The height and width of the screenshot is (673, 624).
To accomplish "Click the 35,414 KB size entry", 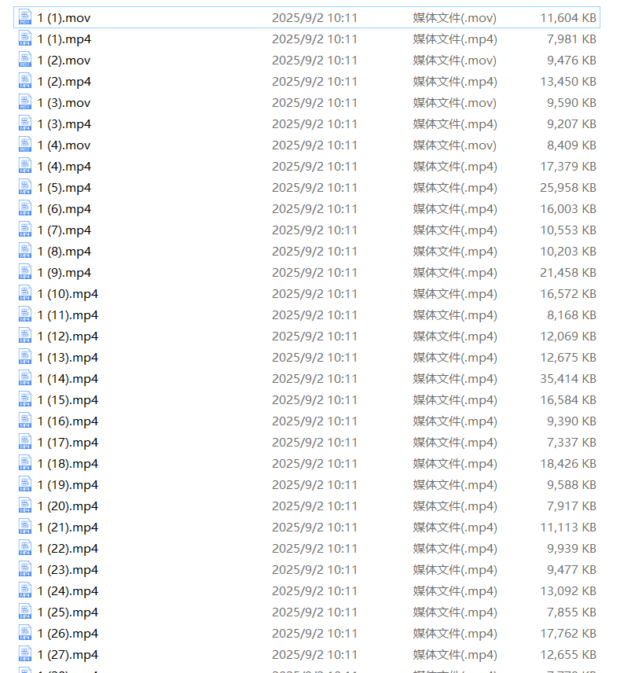I will click(567, 378).
